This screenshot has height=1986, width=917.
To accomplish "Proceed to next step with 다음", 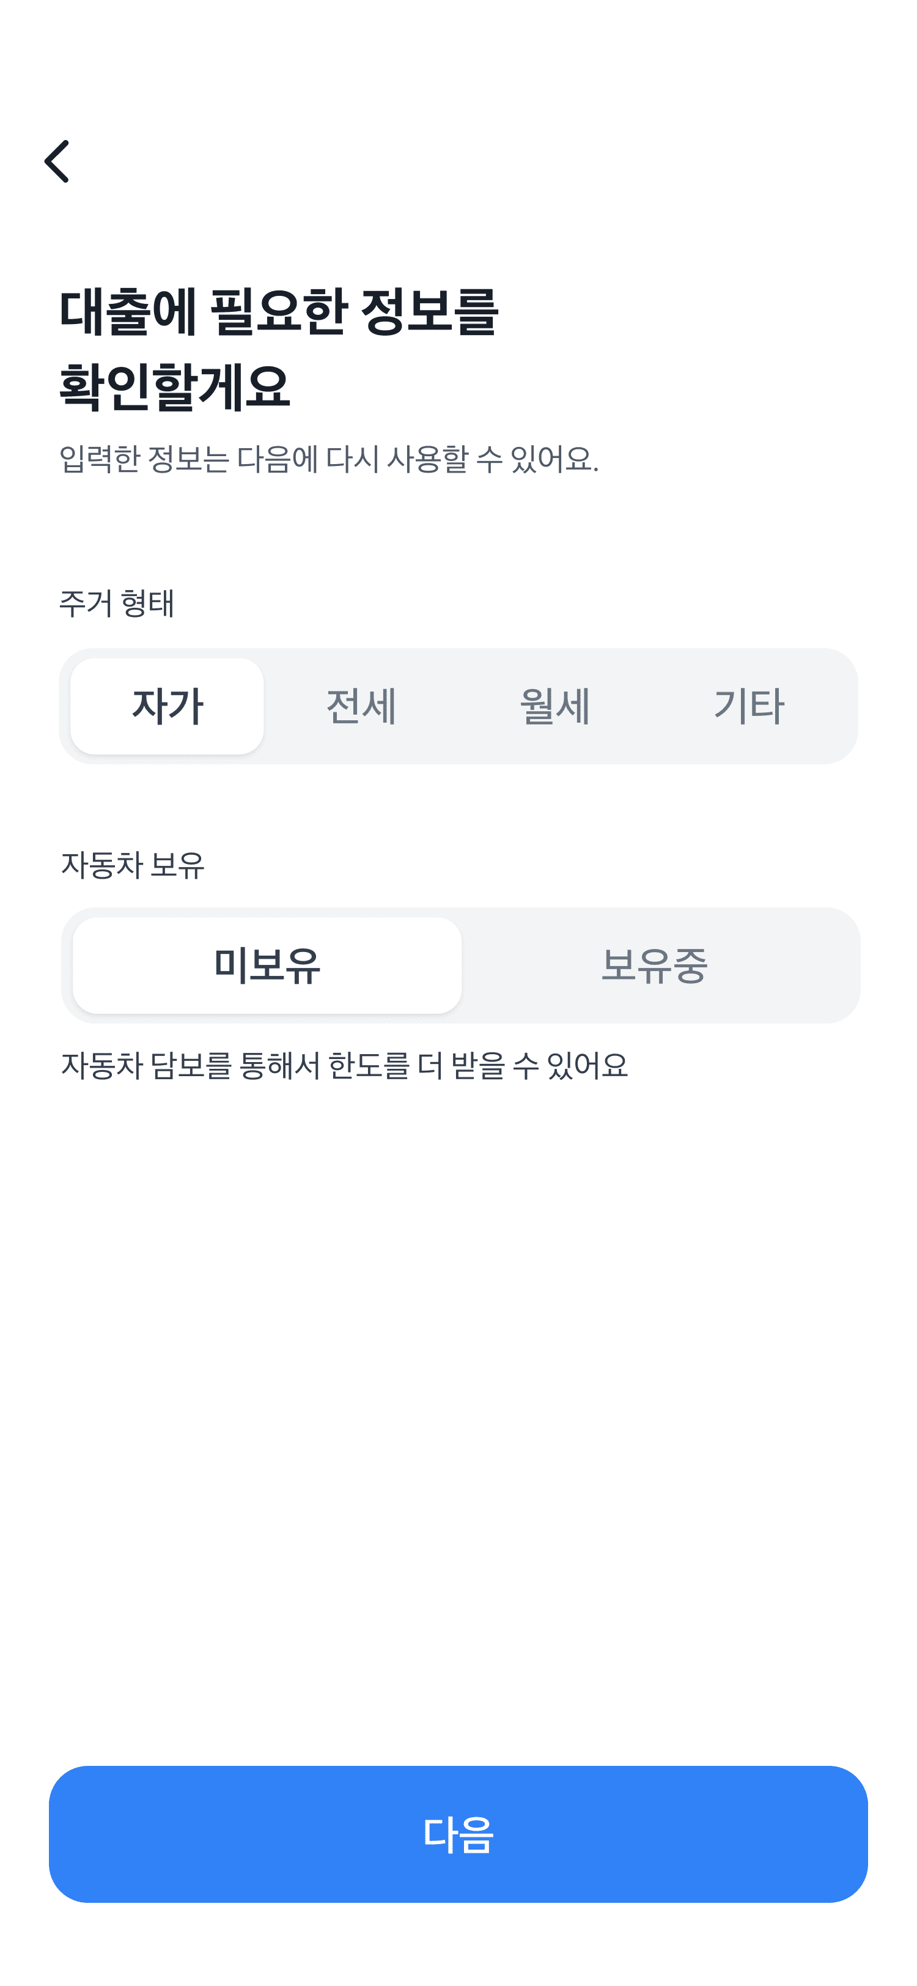I will click(458, 1833).
